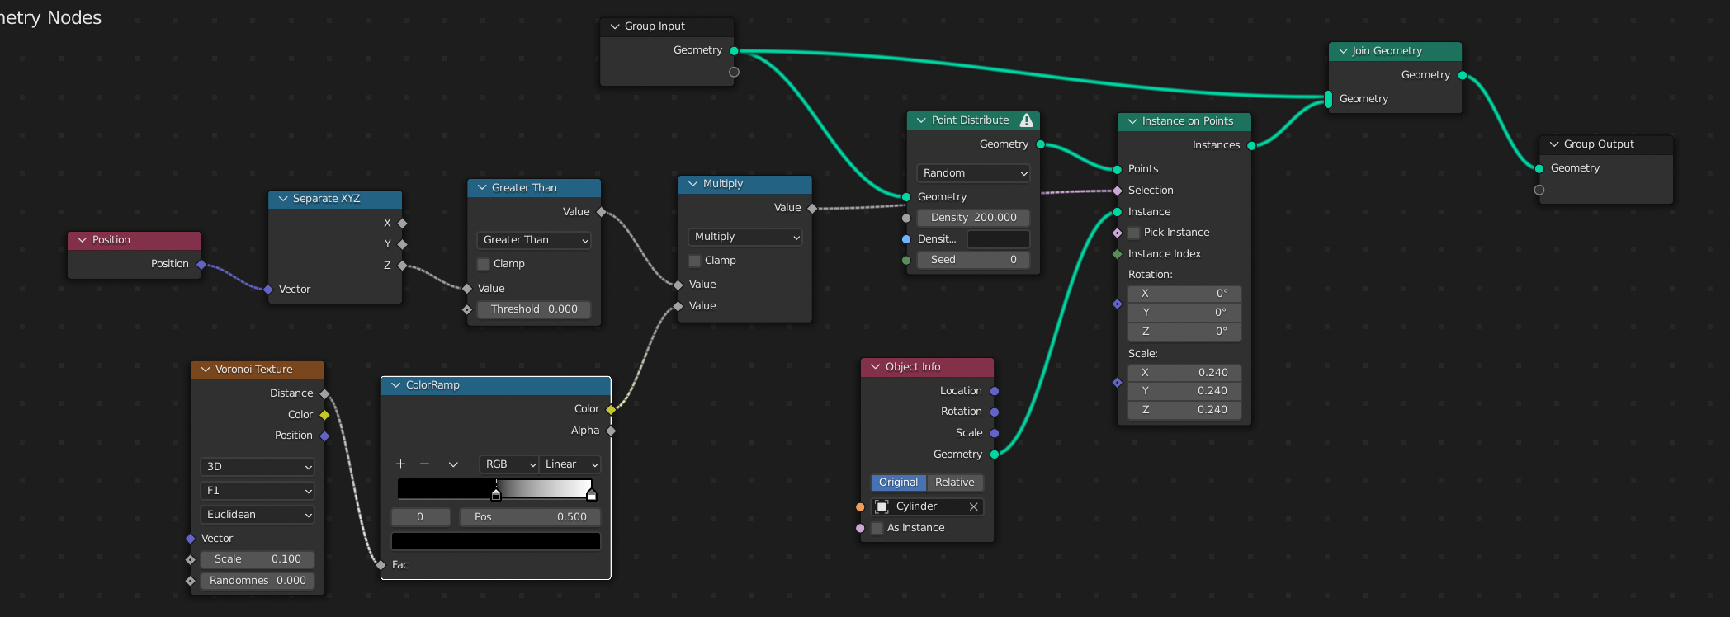Click the Voronoi Scale 0.100 field
Image resolution: width=1730 pixels, height=617 pixels.
[x=258, y=559]
